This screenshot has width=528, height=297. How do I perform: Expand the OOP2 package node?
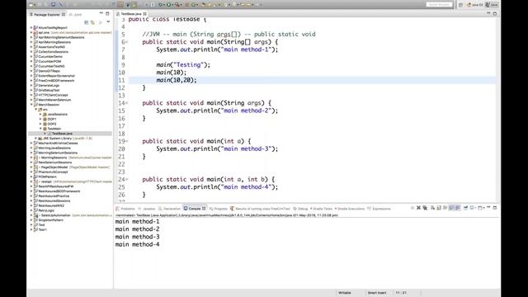click(40, 124)
